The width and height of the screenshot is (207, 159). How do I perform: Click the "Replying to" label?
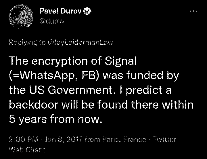pos(27,42)
